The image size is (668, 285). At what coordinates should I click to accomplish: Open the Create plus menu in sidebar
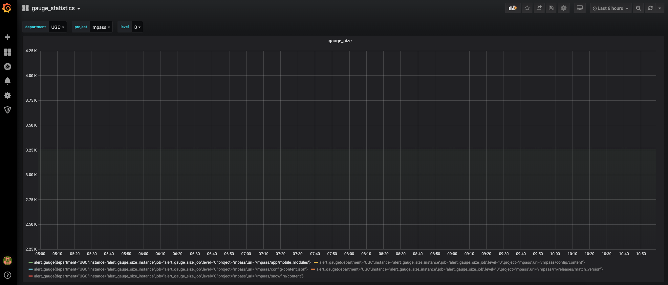click(x=8, y=37)
